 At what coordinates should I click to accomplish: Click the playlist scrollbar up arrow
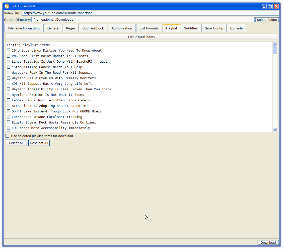pos(275,44)
